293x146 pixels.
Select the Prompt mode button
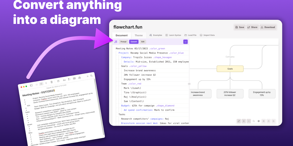123,42
